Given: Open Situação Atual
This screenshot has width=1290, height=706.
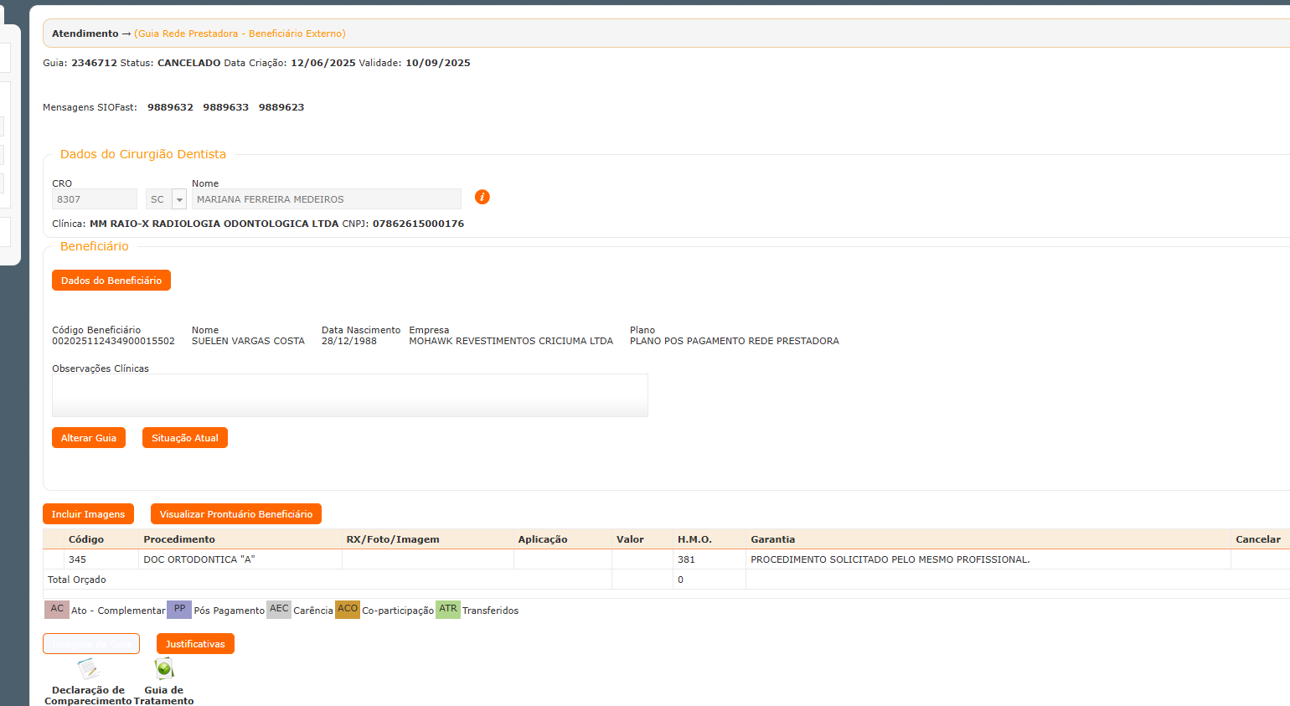Looking at the screenshot, I should click(x=184, y=438).
